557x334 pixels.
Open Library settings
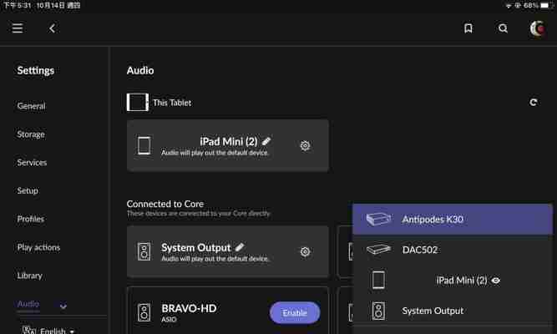tap(29, 276)
